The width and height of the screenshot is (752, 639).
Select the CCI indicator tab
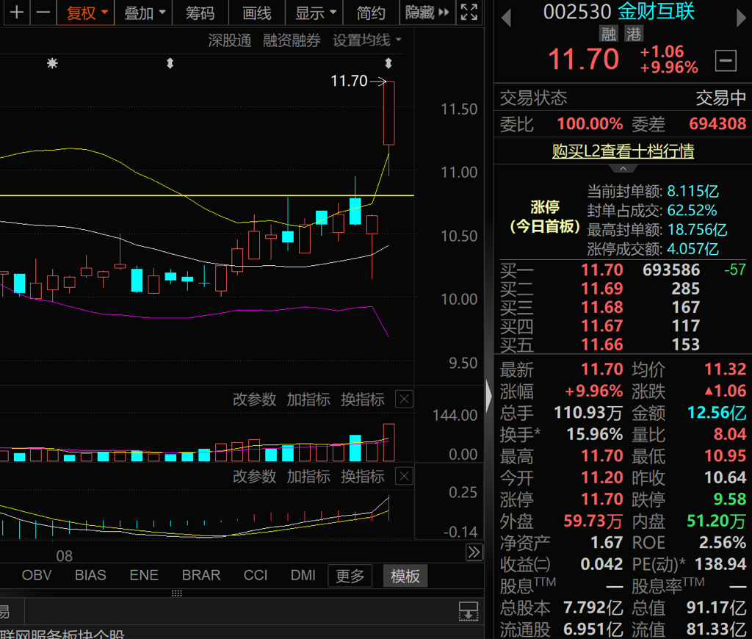(255, 575)
